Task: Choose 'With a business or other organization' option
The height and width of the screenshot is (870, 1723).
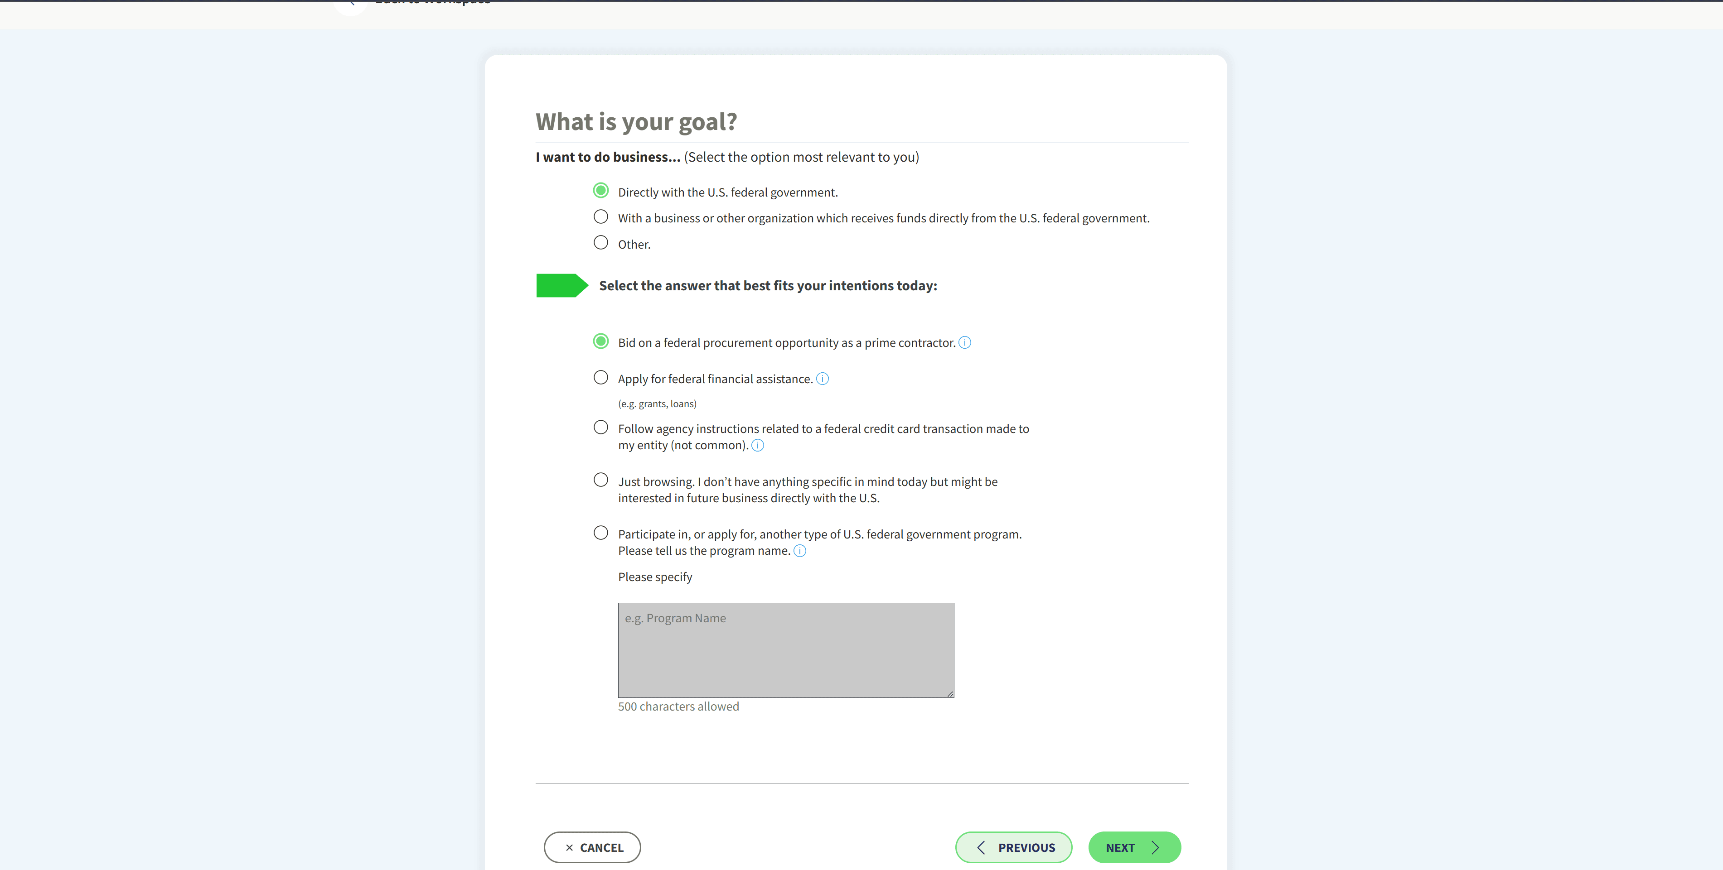Action: (601, 217)
